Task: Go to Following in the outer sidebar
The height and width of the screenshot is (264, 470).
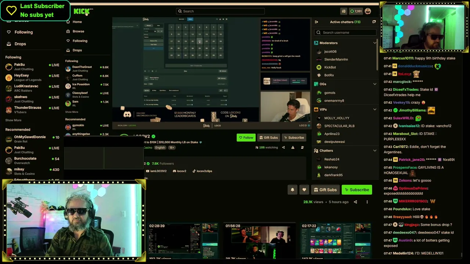Action: pyautogui.click(x=23, y=32)
